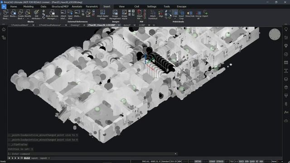Click the Insert Block tool

(6, 14)
